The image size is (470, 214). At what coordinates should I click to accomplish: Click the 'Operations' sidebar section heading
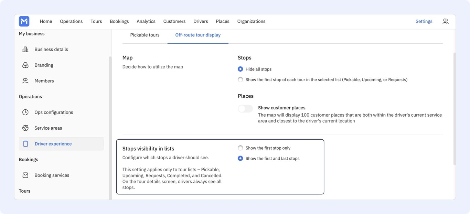tap(30, 97)
